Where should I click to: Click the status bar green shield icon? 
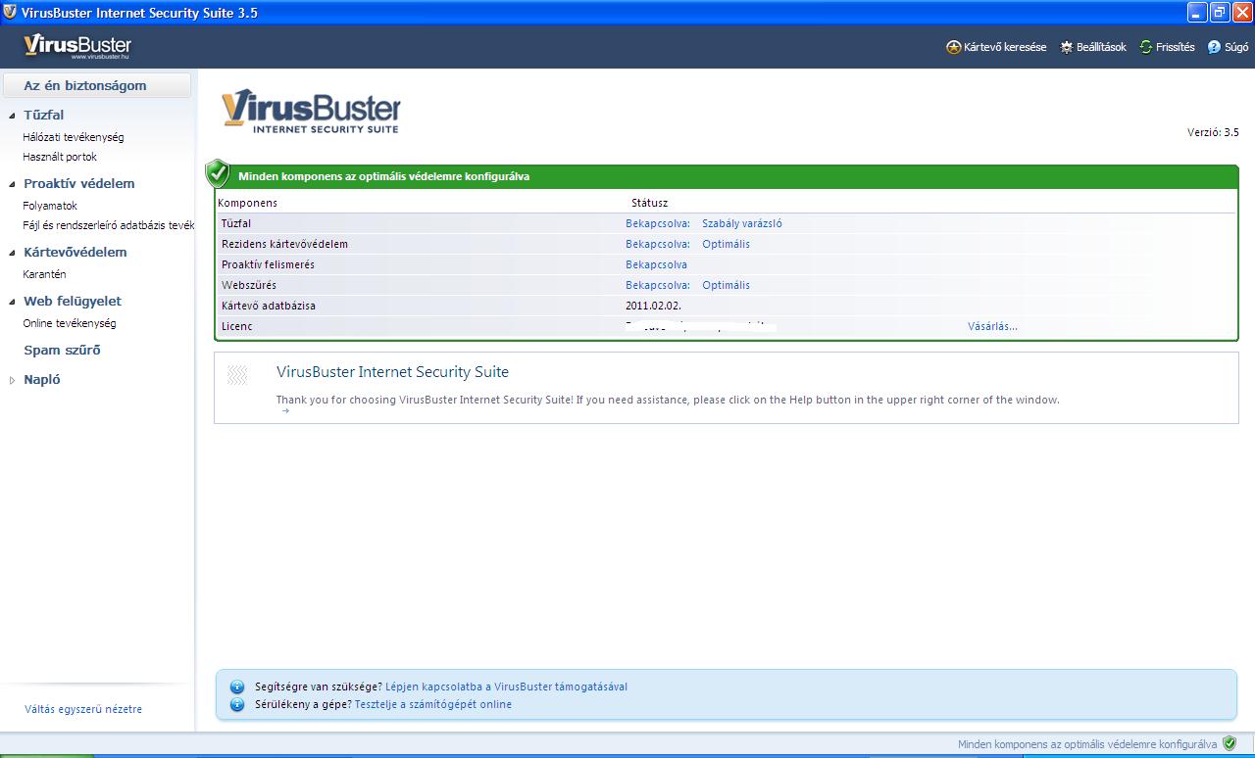pyautogui.click(x=1230, y=744)
